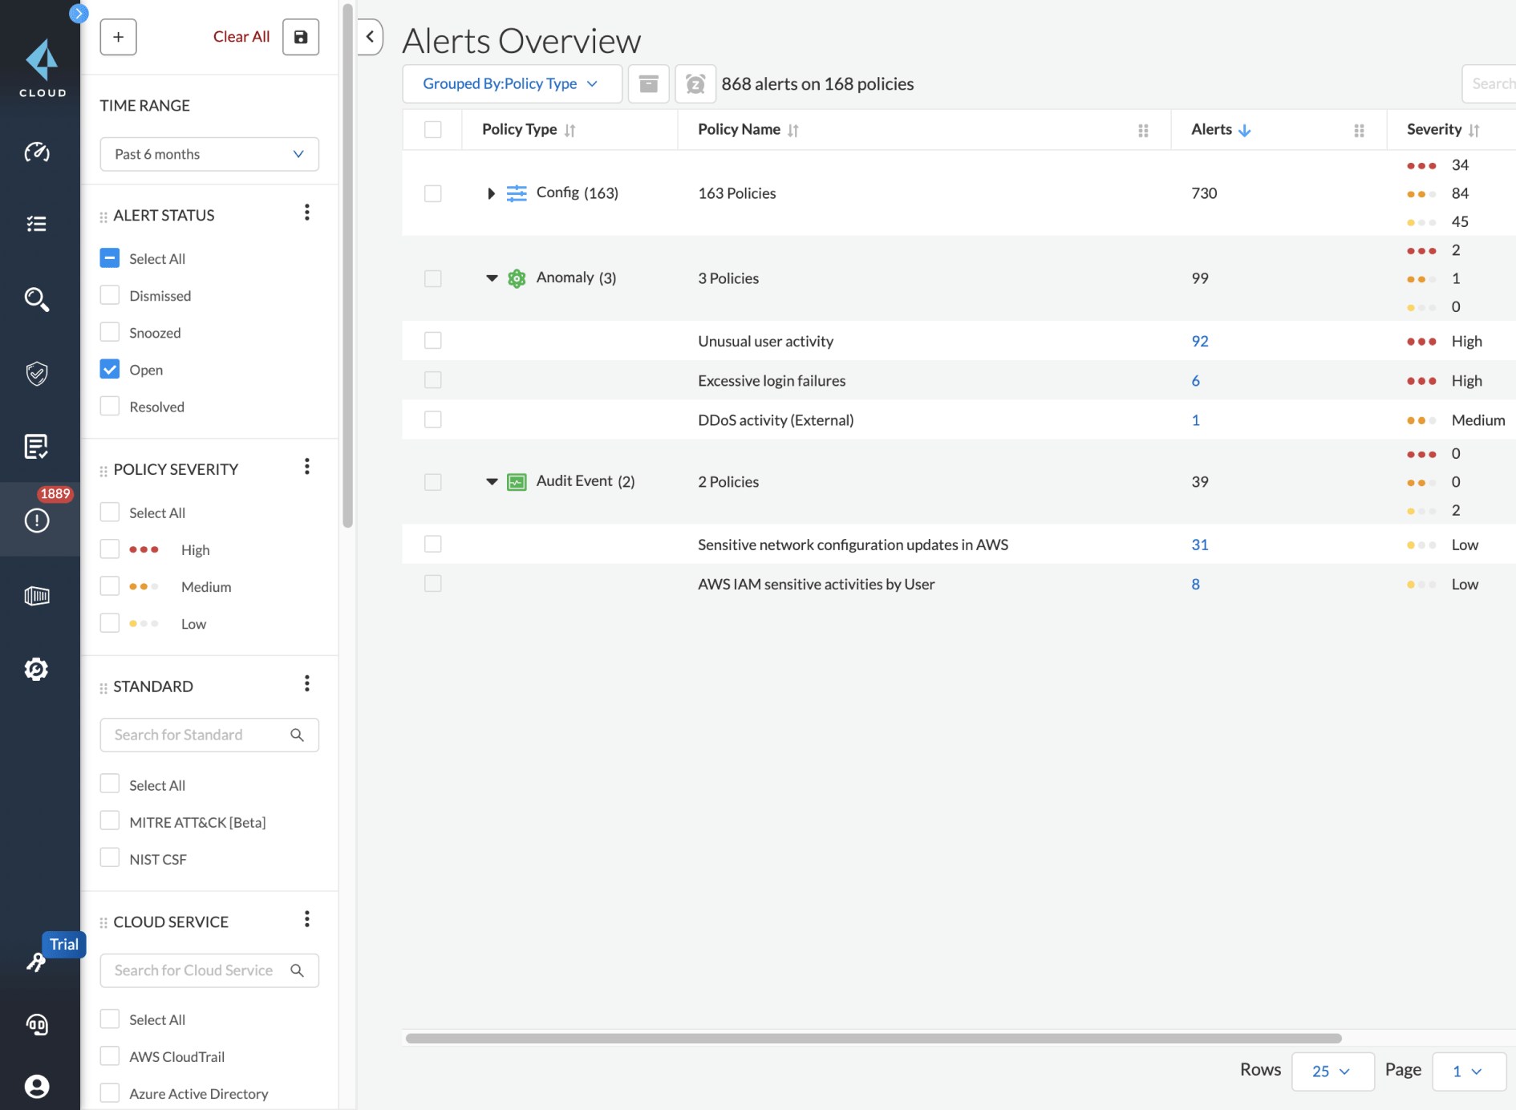Check the Dismissed alert status checkbox
The width and height of the screenshot is (1516, 1110).
(110, 295)
